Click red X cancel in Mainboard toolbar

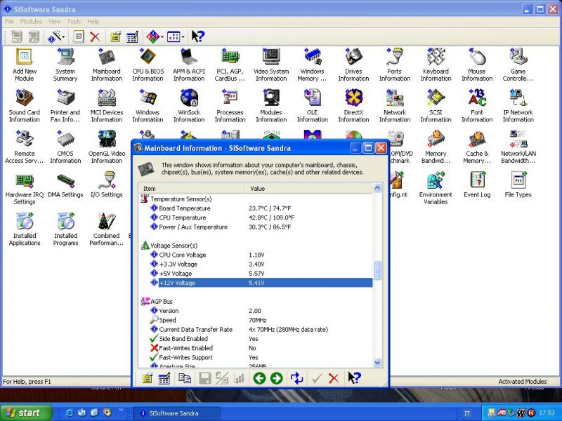334,378
